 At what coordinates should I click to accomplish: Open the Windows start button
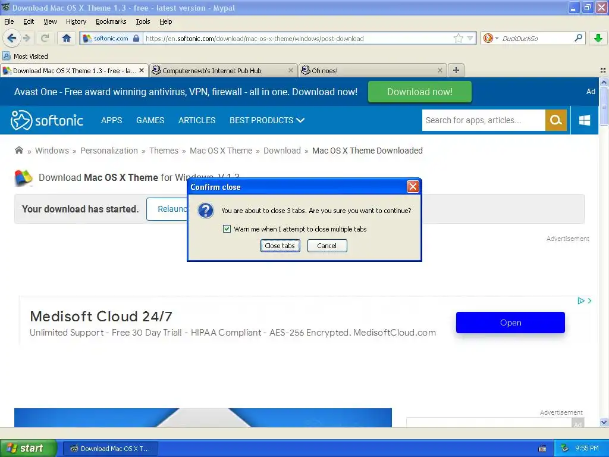29,448
